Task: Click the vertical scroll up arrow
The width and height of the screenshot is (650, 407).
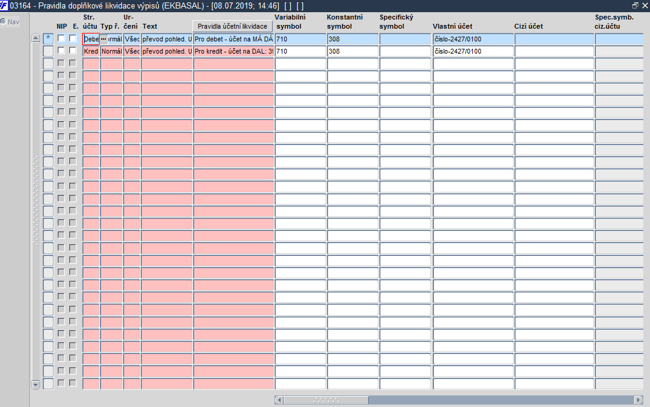Action: pyautogui.click(x=36, y=38)
